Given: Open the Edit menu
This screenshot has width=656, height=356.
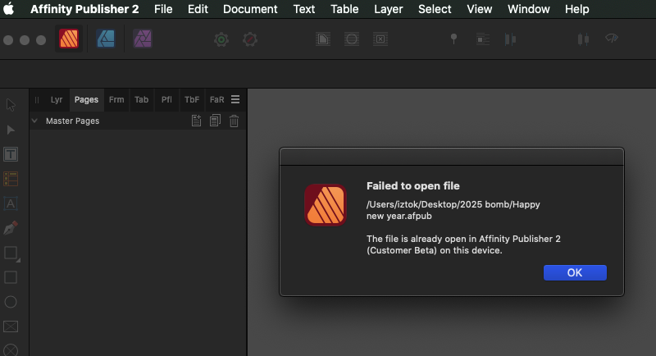Looking at the screenshot, I should click(198, 9).
